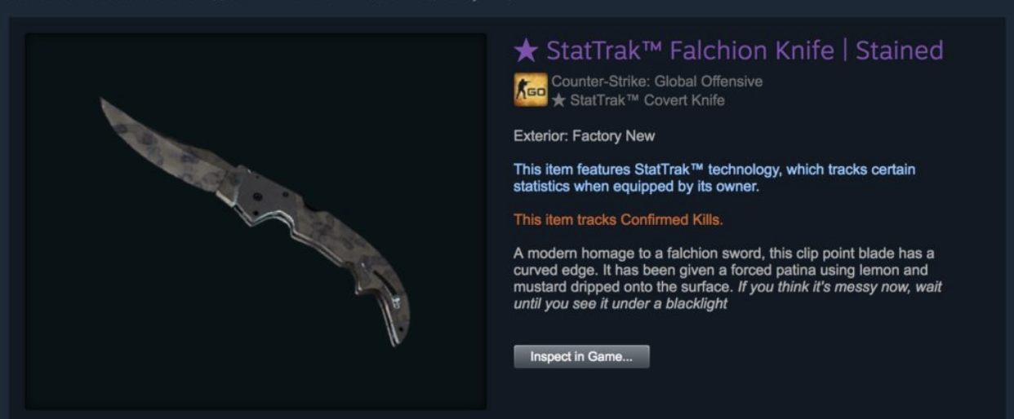Image resolution: width=1014 pixels, height=419 pixels.
Task: Open the Counter-Strike: Global Offensive game name
Action: point(657,82)
